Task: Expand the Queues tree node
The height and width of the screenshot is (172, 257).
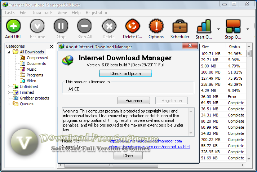Action: pyautogui.click(x=9, y=104)
